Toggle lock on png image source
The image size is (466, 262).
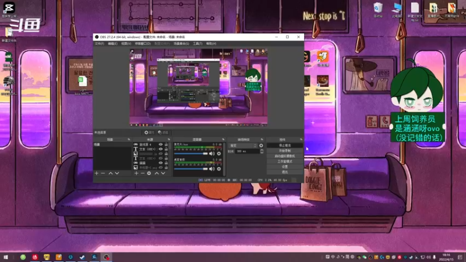[166, 168]
